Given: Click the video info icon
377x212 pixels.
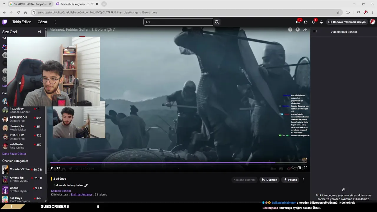Looking at the screenshot, I should point(290,29).
